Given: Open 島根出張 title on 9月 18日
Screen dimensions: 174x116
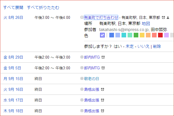Looking at the screenshot, I should tap(92, 111).
